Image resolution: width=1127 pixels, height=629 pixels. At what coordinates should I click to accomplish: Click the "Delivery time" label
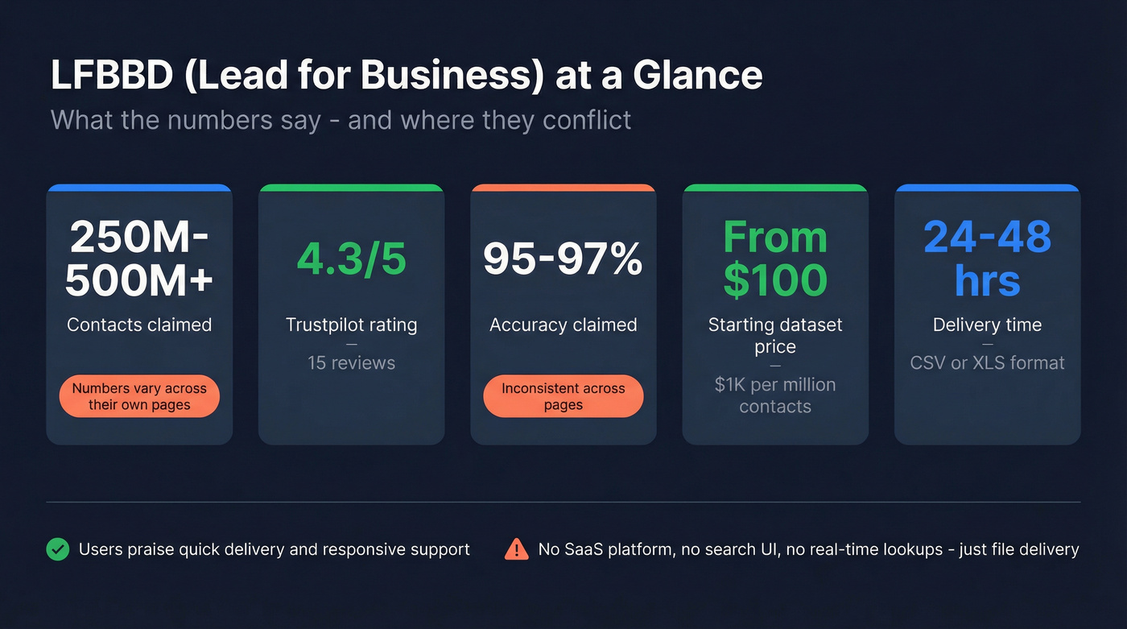987,325
